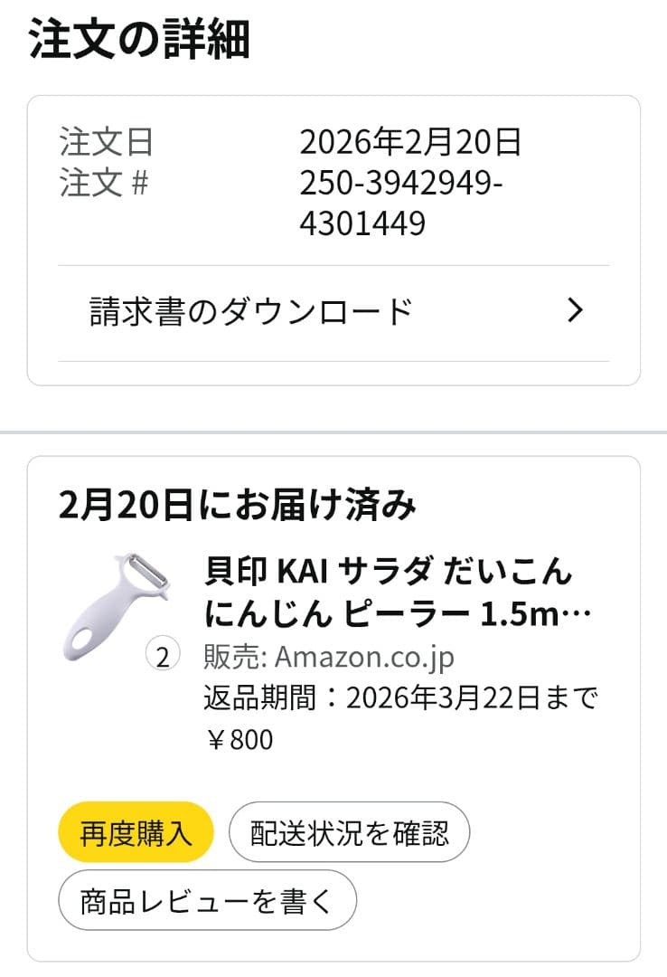Click the 注文 # label
Screen dimensions: 667x977
pos(104,183)
